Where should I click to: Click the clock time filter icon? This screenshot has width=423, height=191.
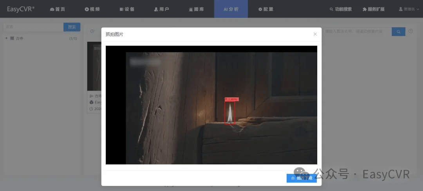click(92, 31)
